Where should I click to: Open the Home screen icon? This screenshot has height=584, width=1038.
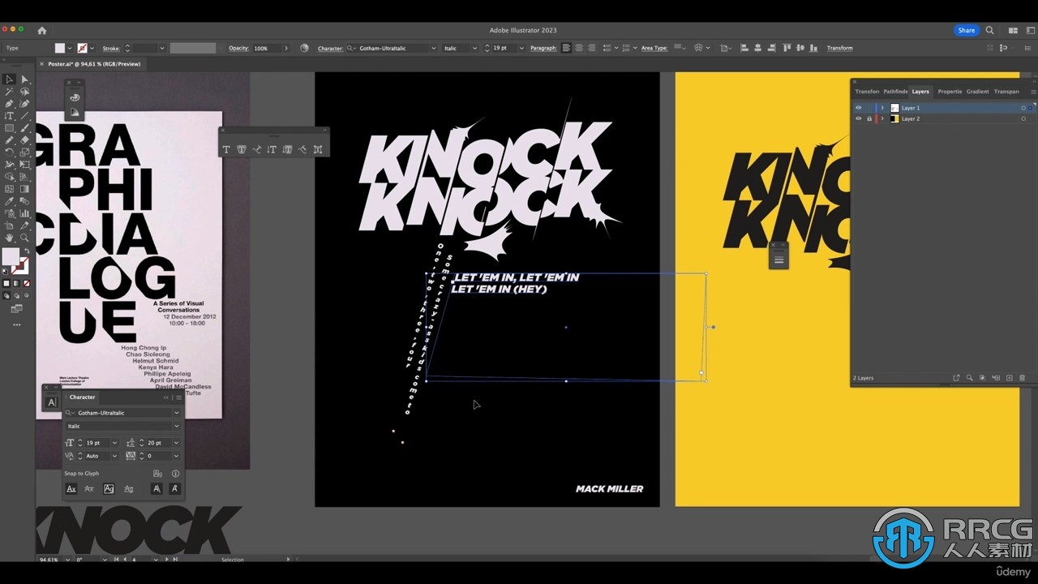(x=42, y=30)
